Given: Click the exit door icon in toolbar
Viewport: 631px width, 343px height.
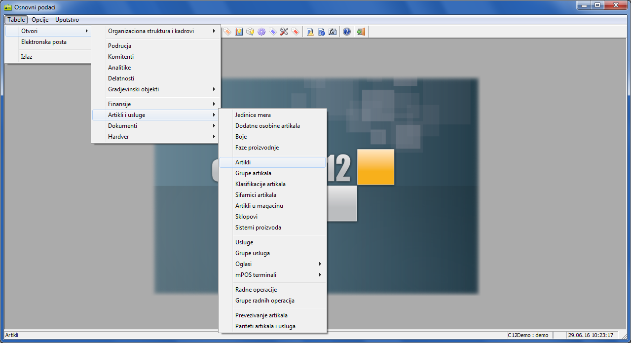Looking at the screenshot, I should [361, 32].
